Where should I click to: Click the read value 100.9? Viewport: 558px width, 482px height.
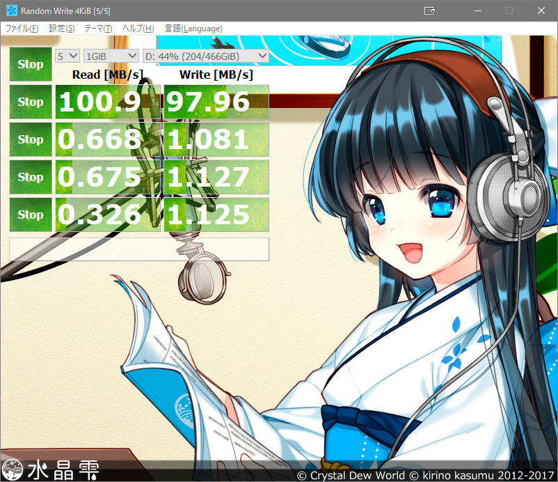tap(108, 102)
